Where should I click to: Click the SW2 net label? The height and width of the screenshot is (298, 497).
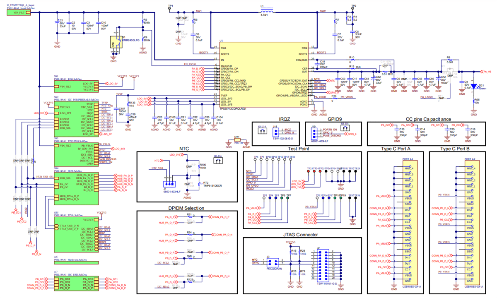323,10
